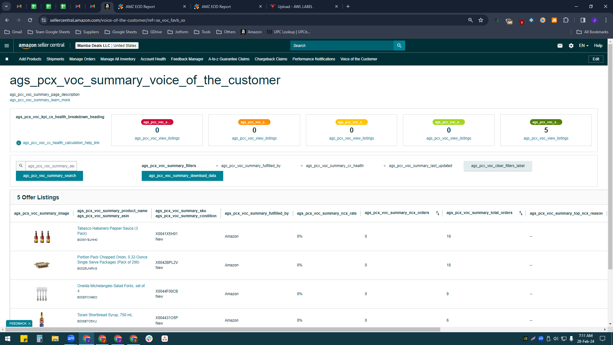Open File Explorer from the taskbar
The image size is (613, 345).
[x=55, y=339]
